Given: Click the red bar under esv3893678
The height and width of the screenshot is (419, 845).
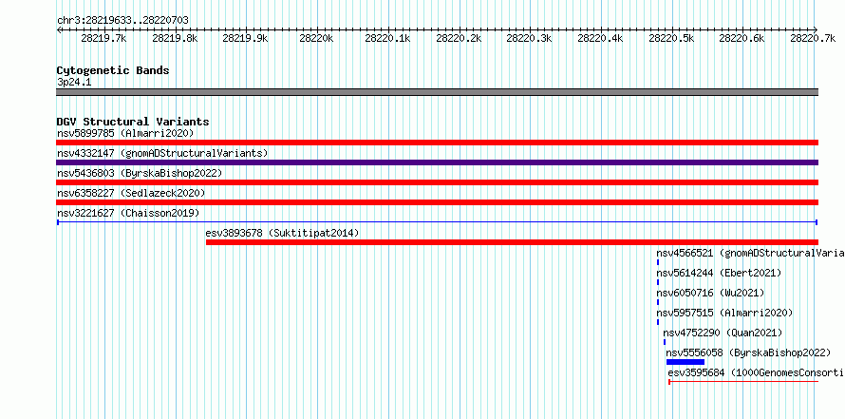Looking at the screenshot, I should pyautogui.click(x=512, y=242).
